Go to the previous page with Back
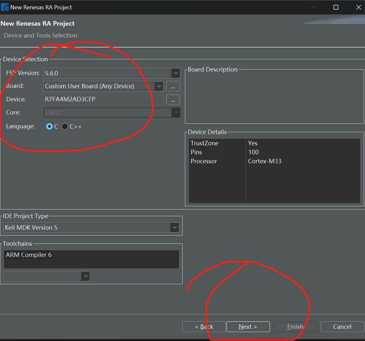The image size is (365, 341). tap(204, 327)
